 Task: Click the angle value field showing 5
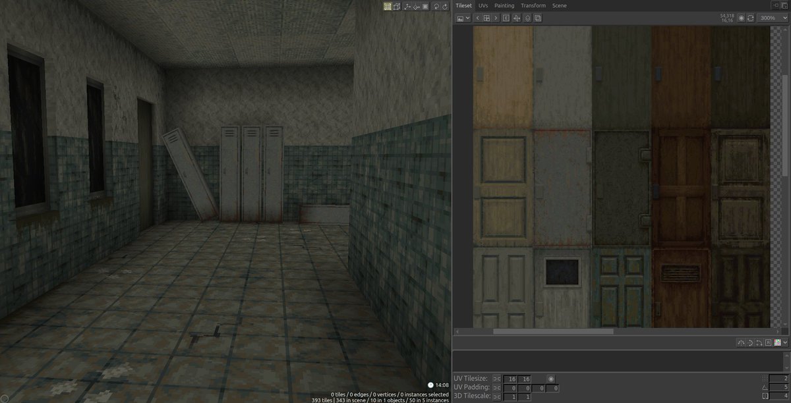coord(779,387)
